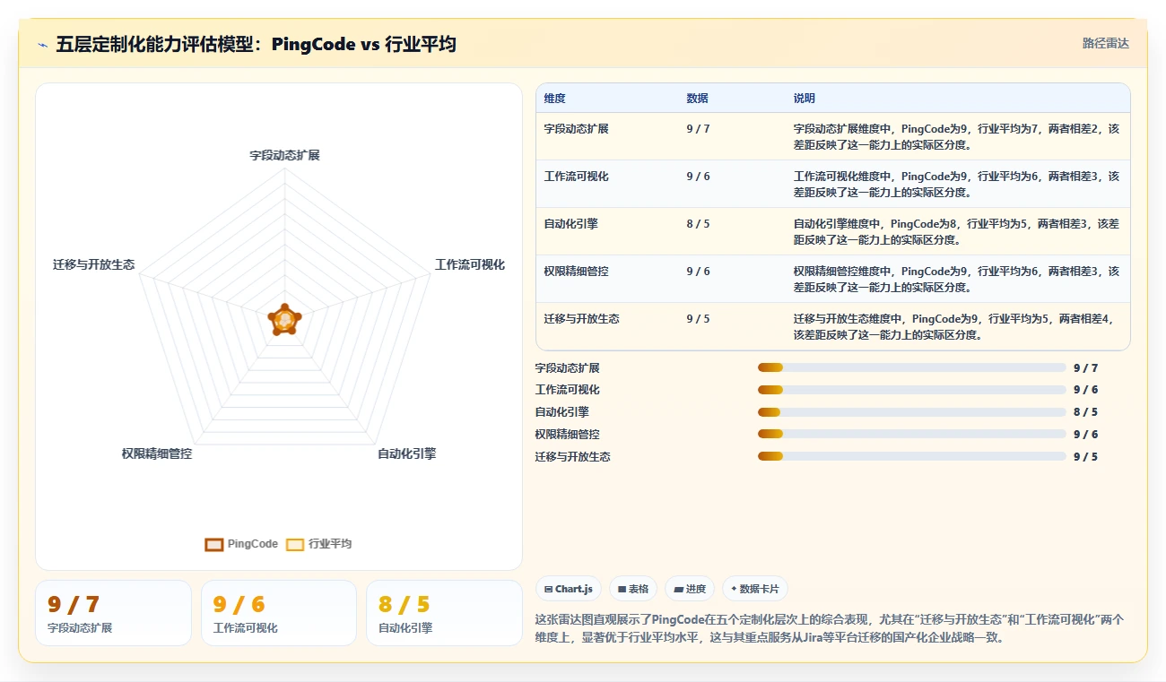Screen dimensions: 1166x682
Task: Click the 自动化引擎 radar axis label
Action: [x=406, y=453]
